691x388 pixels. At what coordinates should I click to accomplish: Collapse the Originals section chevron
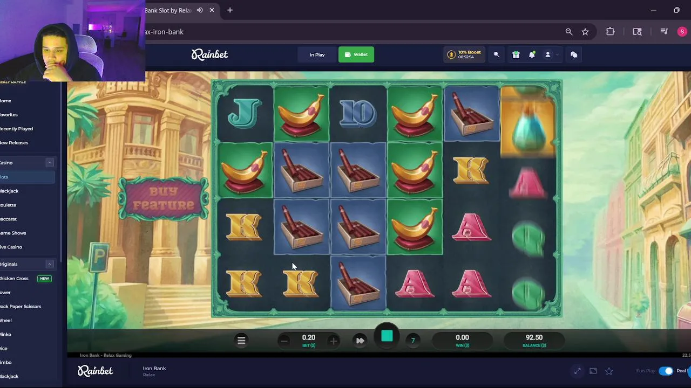pos(49,264)
